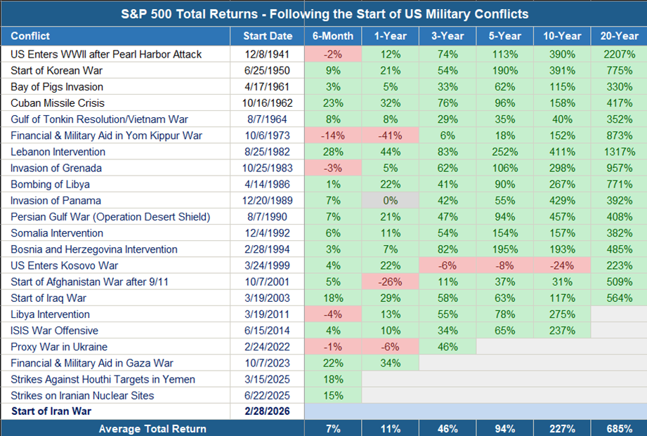Click the Average Total Return label

(x=152, y=428)
